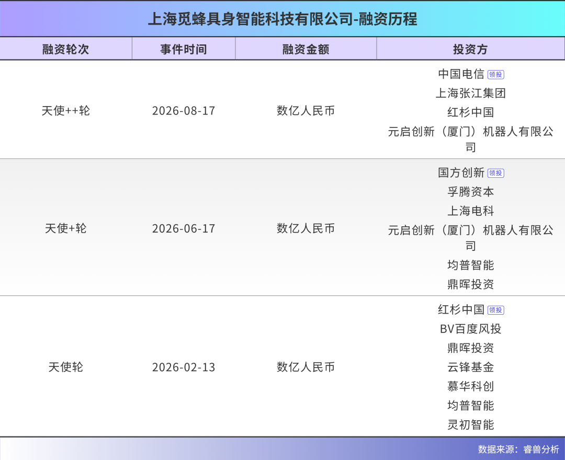Click the date 2026-08-17
The image size is (565, 460).
(x=184, y=111)
